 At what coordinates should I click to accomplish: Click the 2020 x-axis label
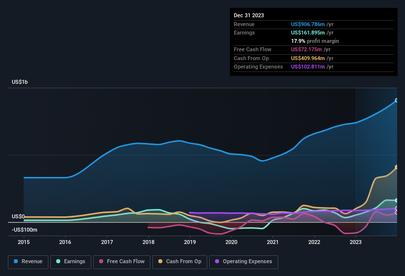click(x=231, y=242)
